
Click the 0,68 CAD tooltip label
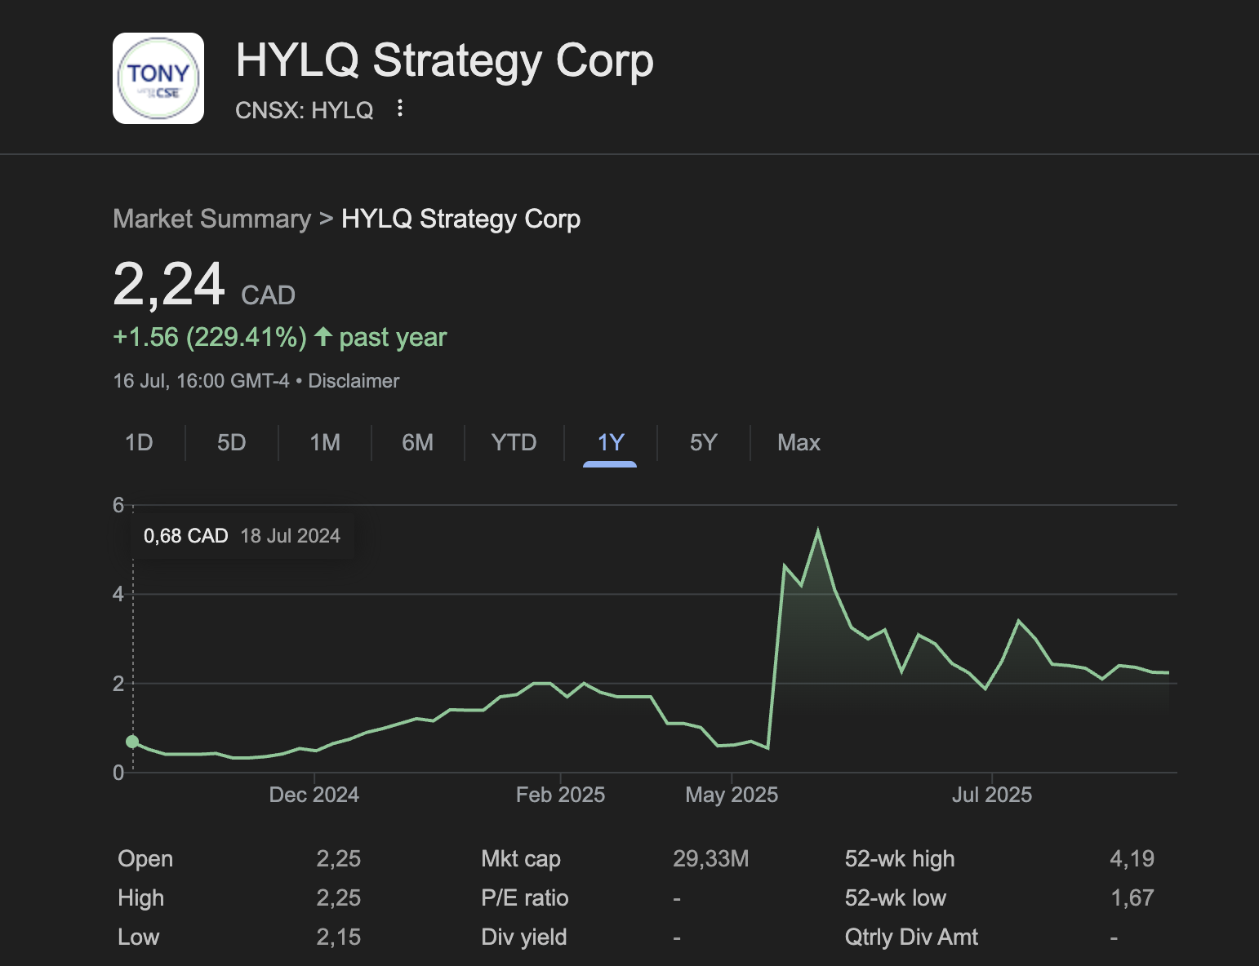pyautogui.click(x=186, y=536)
